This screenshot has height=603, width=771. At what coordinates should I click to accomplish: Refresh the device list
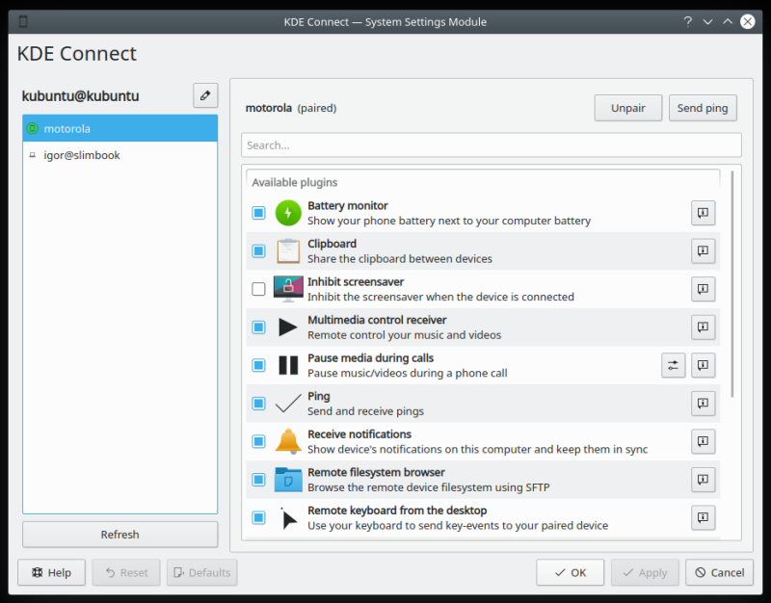(x=120, y=535)
